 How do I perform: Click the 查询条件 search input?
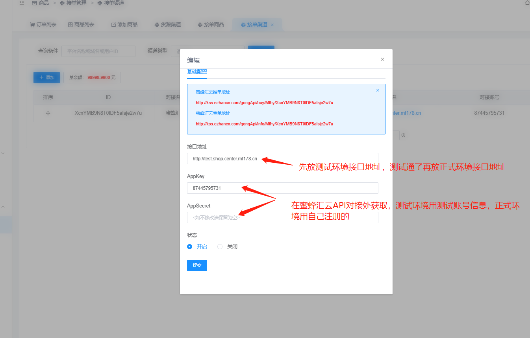(98, 51)
